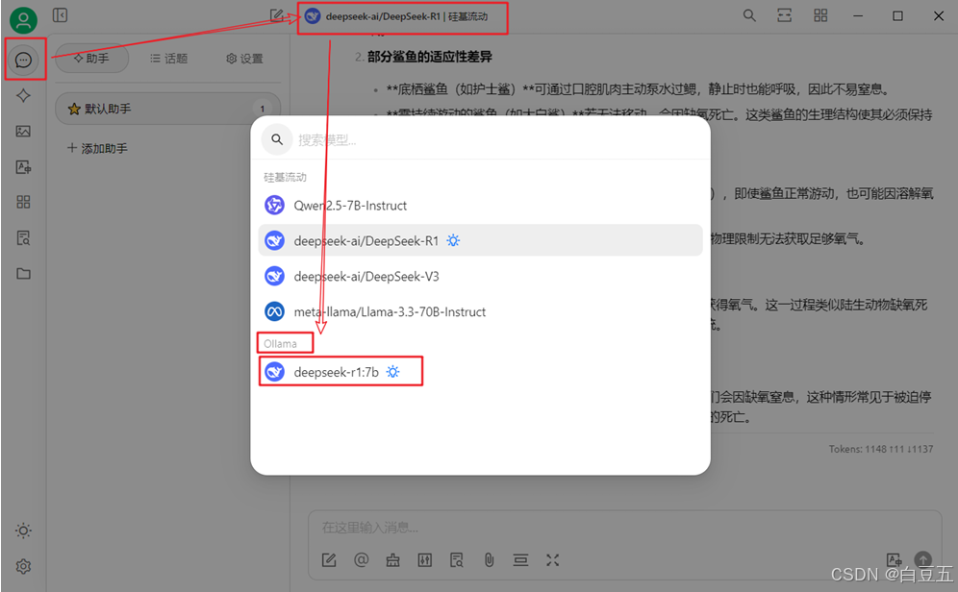Select deepseek-ai/DeepSeek-R1 model
Viewport: 958px width, 592px height.
480,240
